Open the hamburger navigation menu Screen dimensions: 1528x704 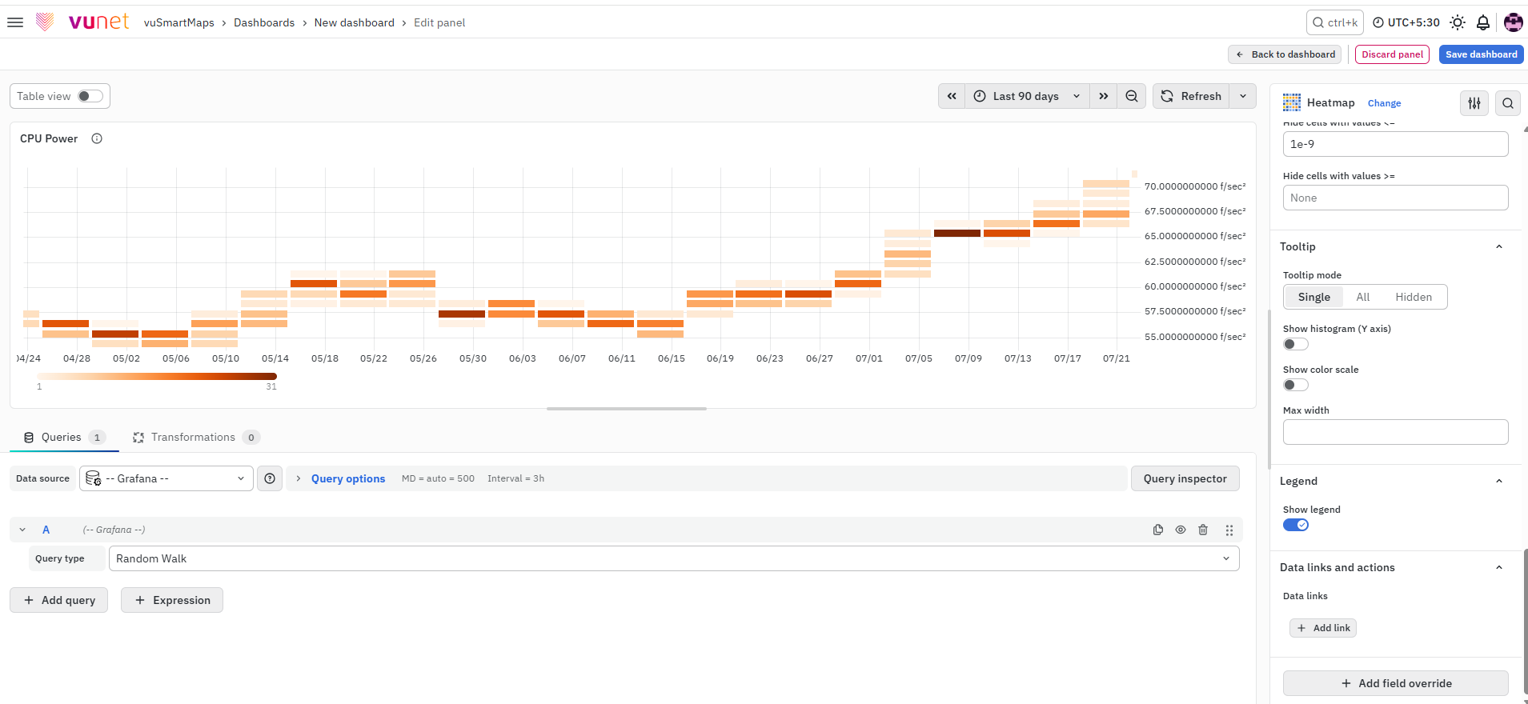click(x=15, y=22)
